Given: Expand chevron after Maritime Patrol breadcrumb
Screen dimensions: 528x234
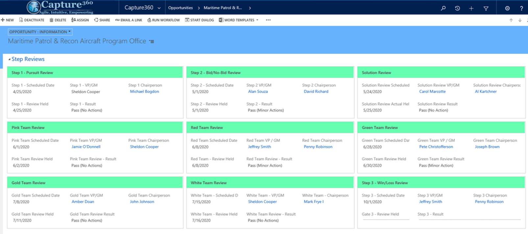Looking at the screenshot, I should pyautogui.click(x=250, y=8).
